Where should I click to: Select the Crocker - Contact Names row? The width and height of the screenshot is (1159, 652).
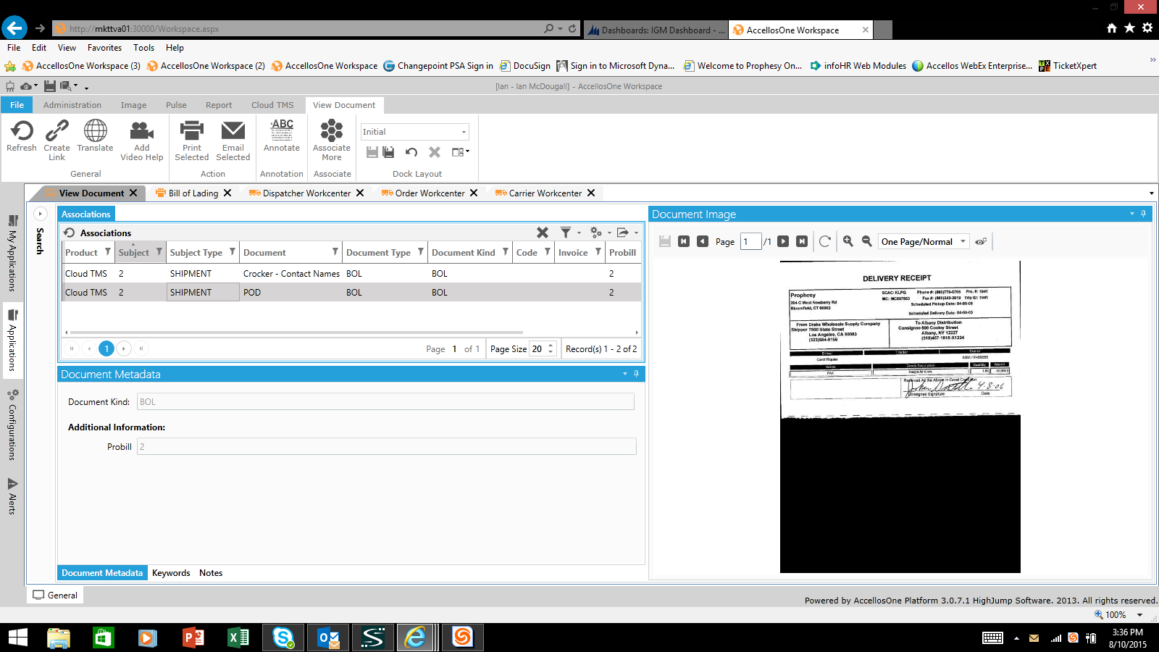click(351, 273)
